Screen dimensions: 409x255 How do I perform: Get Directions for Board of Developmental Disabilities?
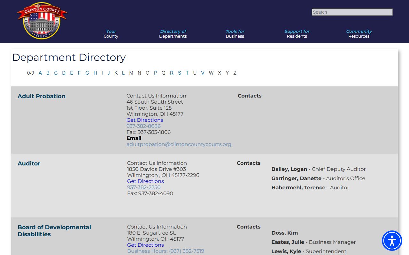click(145, 245)
